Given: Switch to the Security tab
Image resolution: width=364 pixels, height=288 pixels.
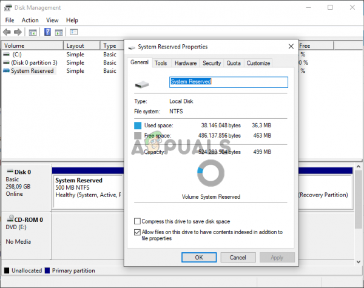Looking at the screenshot, I should click(x=212, y=63).
